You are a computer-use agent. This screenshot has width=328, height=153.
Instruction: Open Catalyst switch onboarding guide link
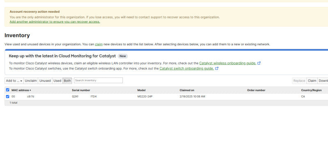(187, 68)
